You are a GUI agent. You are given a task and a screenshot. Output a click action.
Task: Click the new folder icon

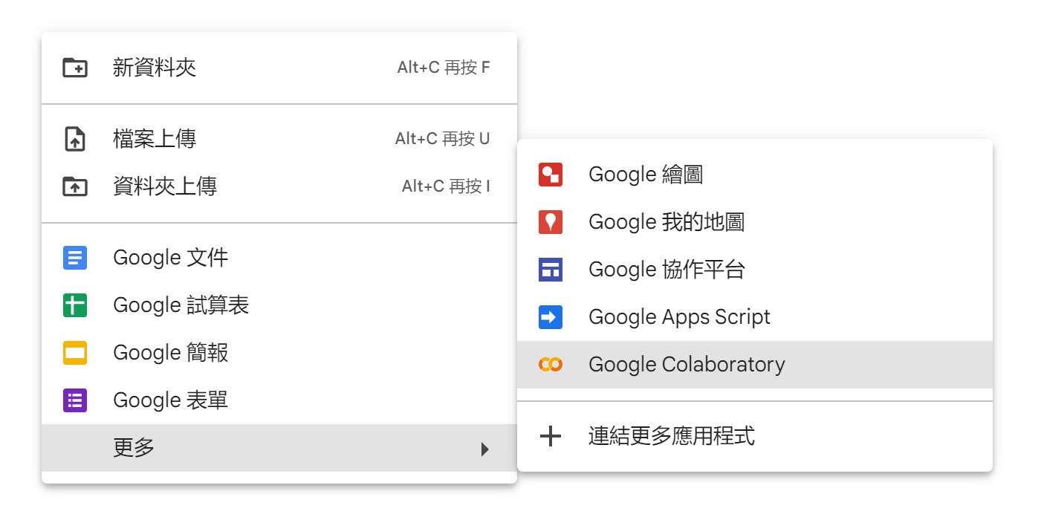point(75,68)
